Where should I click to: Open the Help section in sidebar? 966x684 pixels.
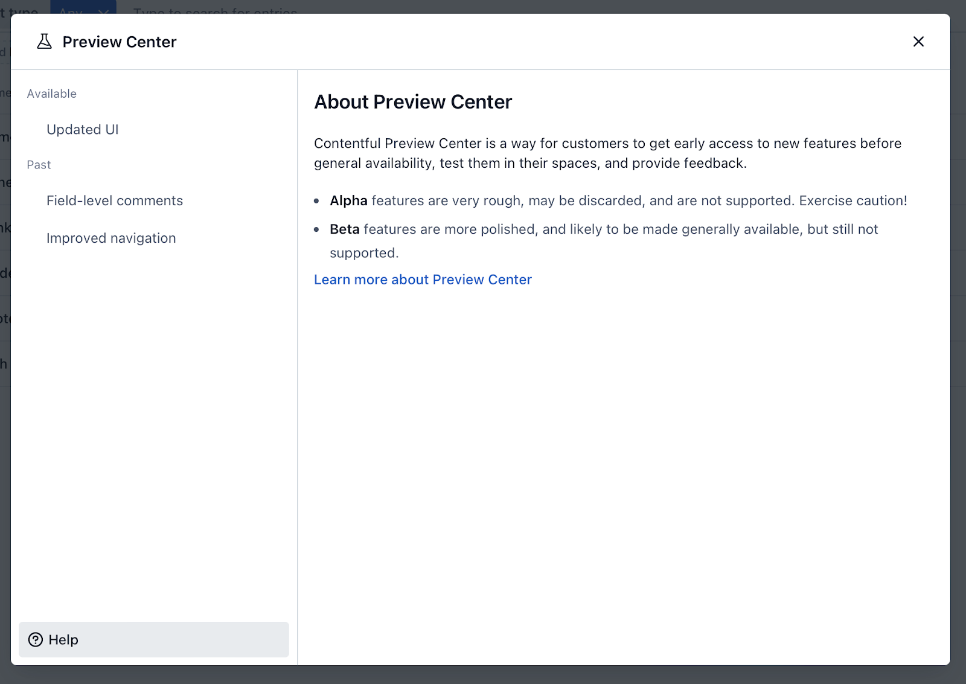coord(154,639)
